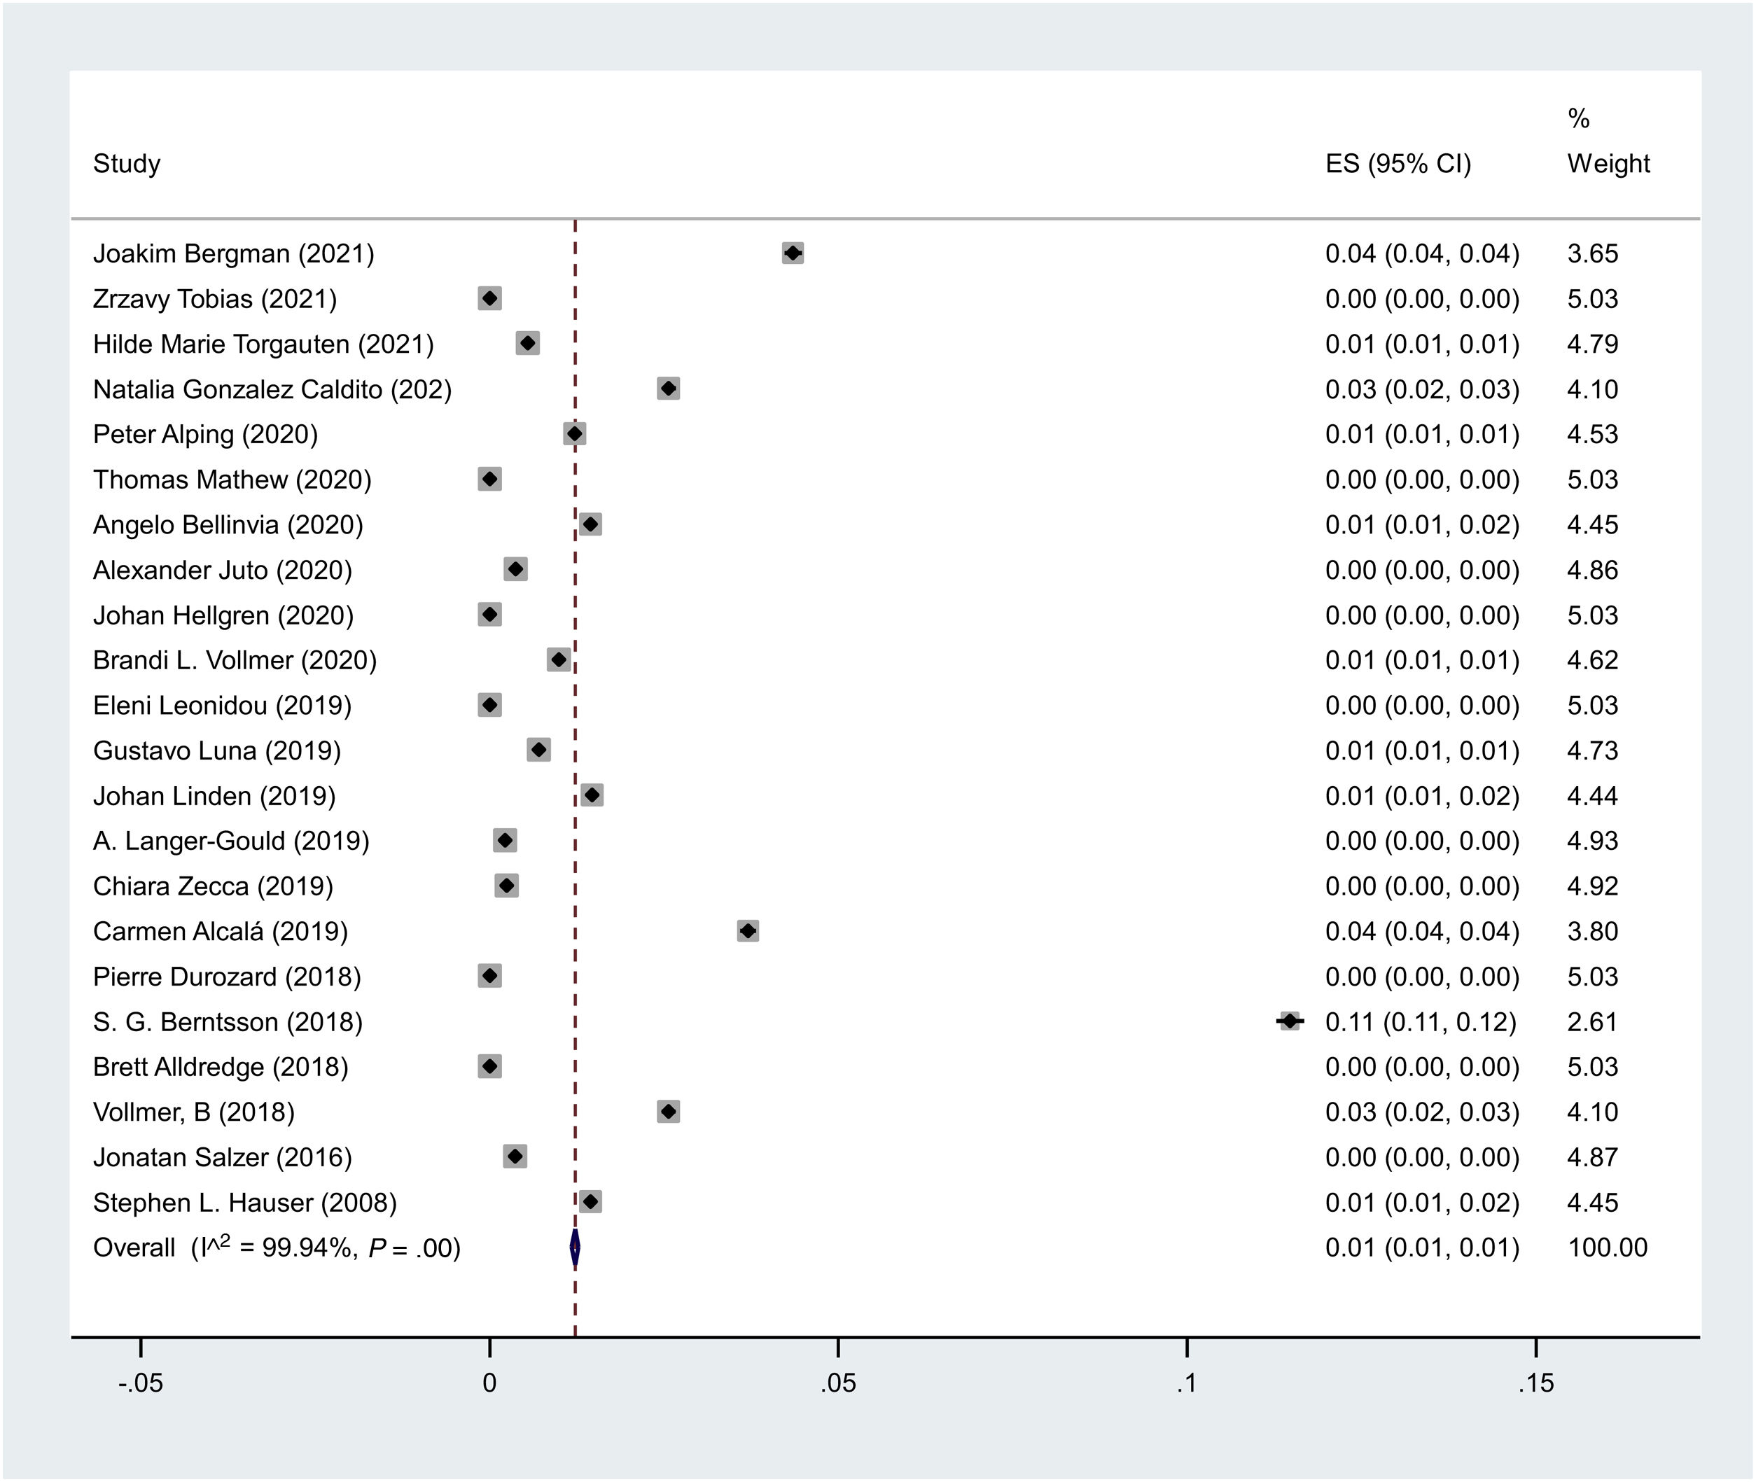
Task: Click the Stephen L. Hauser (2008) label
Action: (244, 1202)
